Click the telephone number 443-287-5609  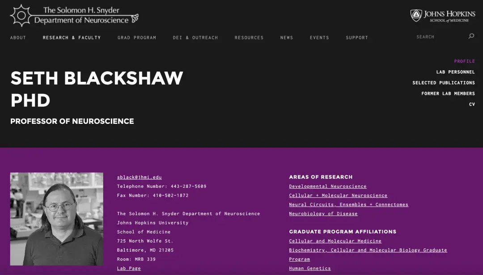point(189,186)
